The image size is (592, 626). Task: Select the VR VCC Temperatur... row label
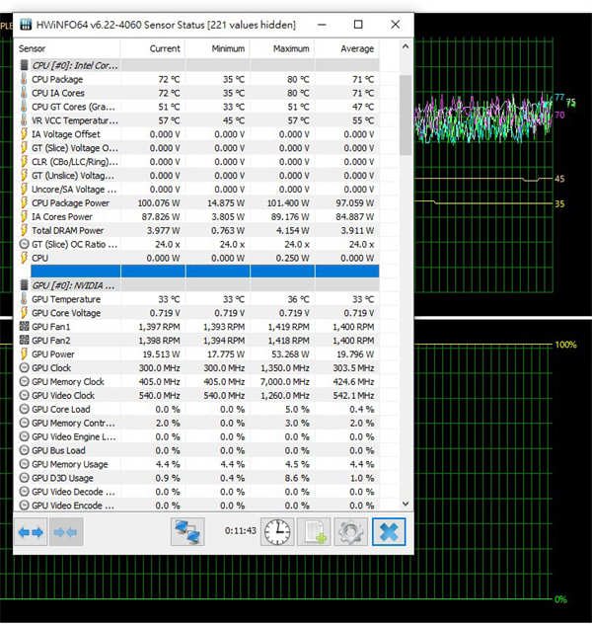(x=75, y=120)
